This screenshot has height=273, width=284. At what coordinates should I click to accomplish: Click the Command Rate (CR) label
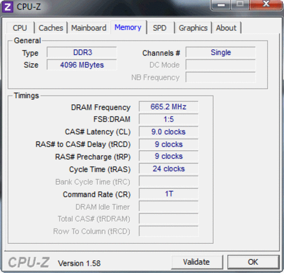[97, 195]
